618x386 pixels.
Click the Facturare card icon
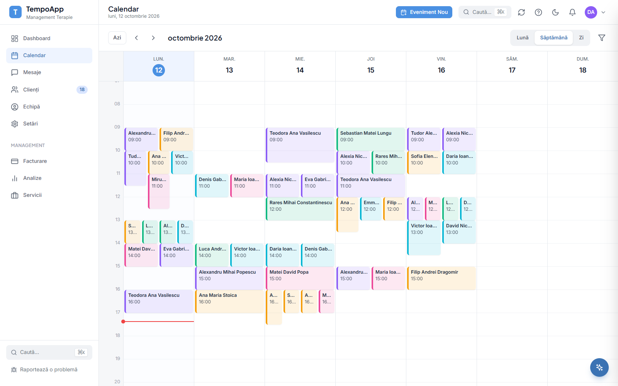(x=15, y=161)
